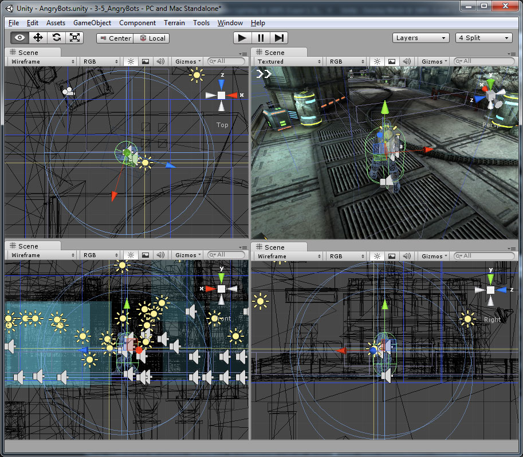This screenshot has width=523, height=457.
Task: Open the Help menu
Action: point(258,23)
